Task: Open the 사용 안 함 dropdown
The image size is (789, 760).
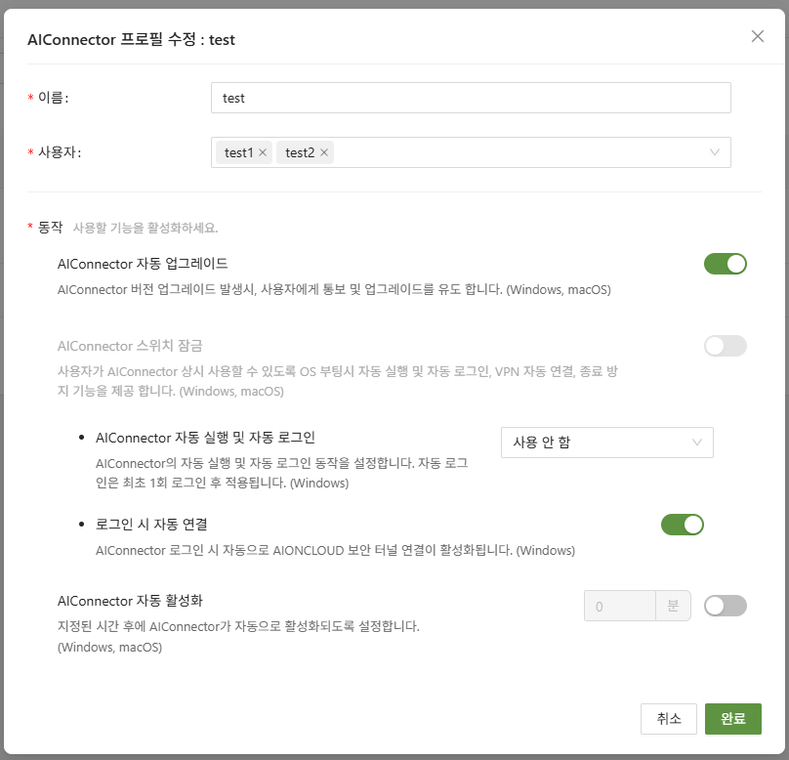Action: coord(605,443)
